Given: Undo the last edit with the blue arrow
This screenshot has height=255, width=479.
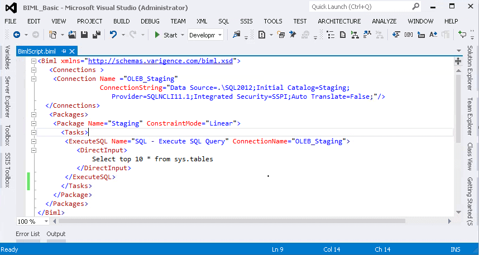Looking at the screenshot, I should click(x=113, y=35).
